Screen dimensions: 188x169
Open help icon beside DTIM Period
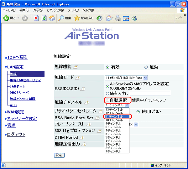(x=82, y=137)
